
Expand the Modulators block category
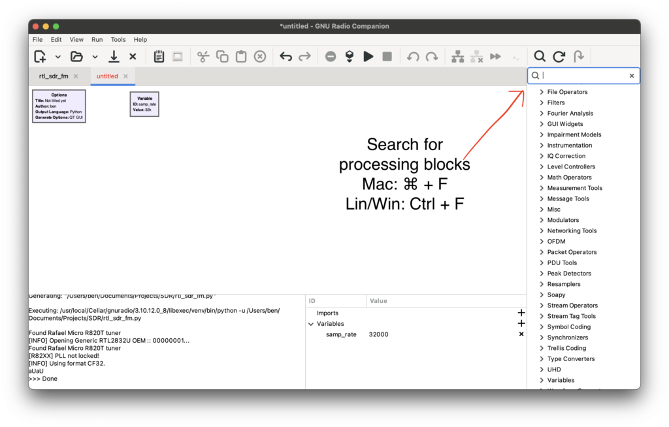pos(542,220)
